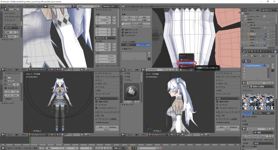The image size is (278, 150).
Task: Click the lock icon next to location X
Action: (x=114, y=17)
